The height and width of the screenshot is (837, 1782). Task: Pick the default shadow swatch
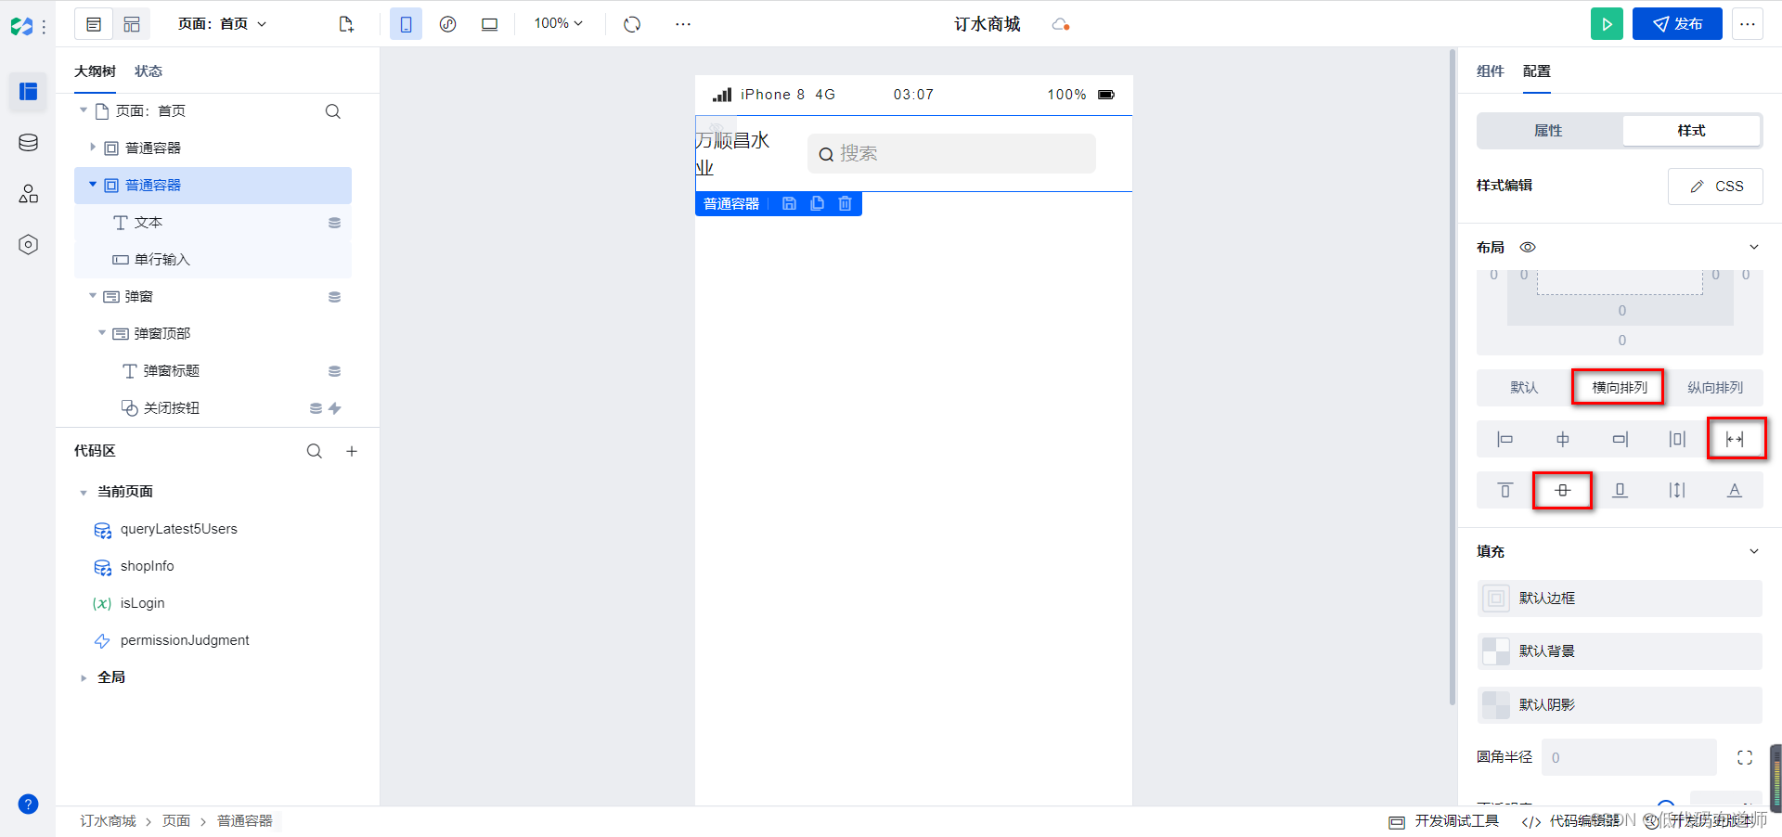pyautogui.click(x=1495, y=705)
